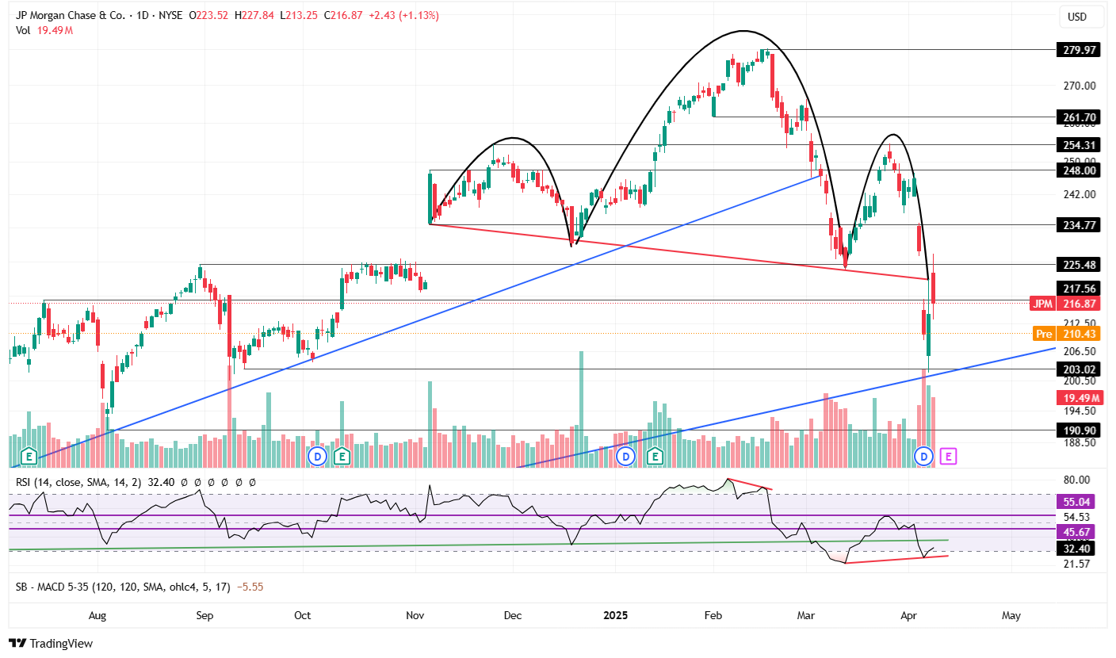Click the 203.02 price level label
Image resolution: width=1116 pixels, height=658 pixels.
pyautogui.click(x=1078, y=369)
